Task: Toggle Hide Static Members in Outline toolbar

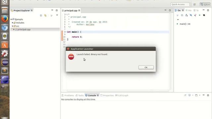Action: pos(195,15)
